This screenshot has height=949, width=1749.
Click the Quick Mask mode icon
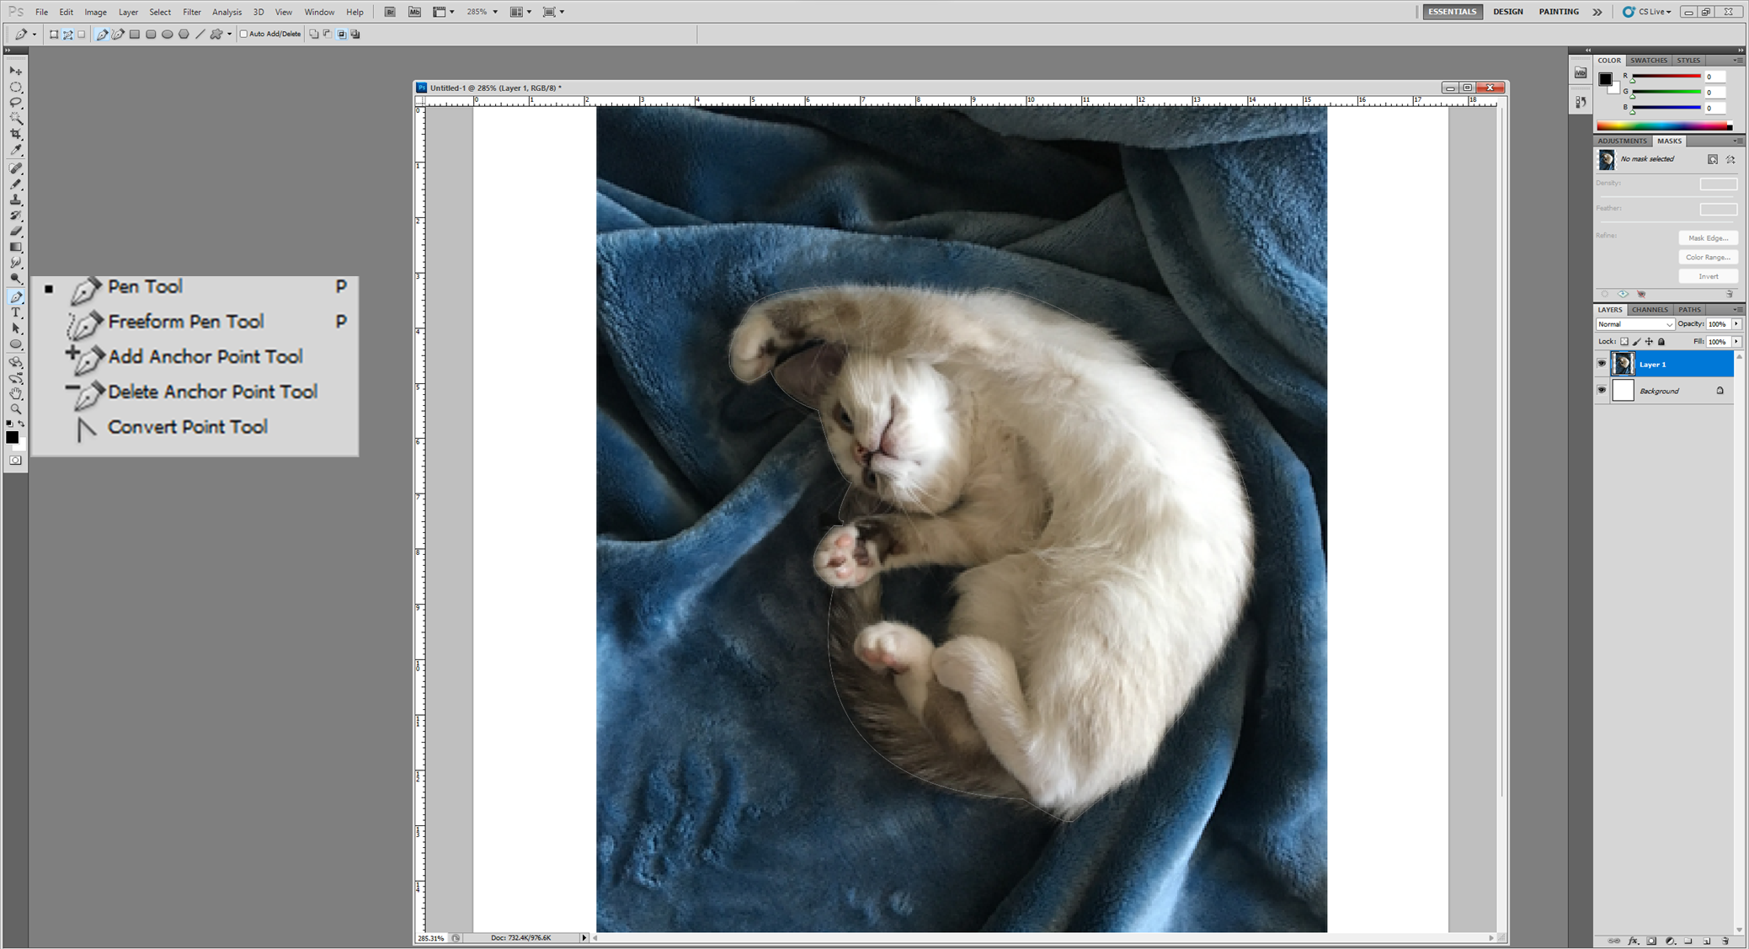[x=16, y=461]
